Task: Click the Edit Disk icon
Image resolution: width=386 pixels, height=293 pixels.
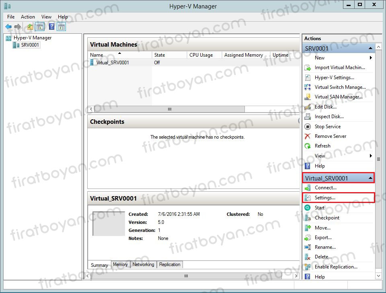Action: point(308,107)
